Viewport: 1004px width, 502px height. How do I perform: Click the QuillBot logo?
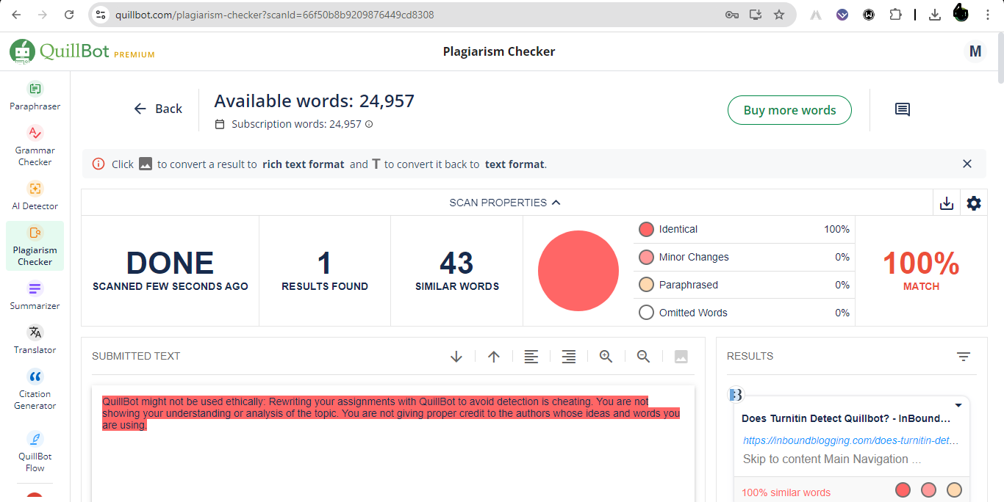(x=59, y=51)
